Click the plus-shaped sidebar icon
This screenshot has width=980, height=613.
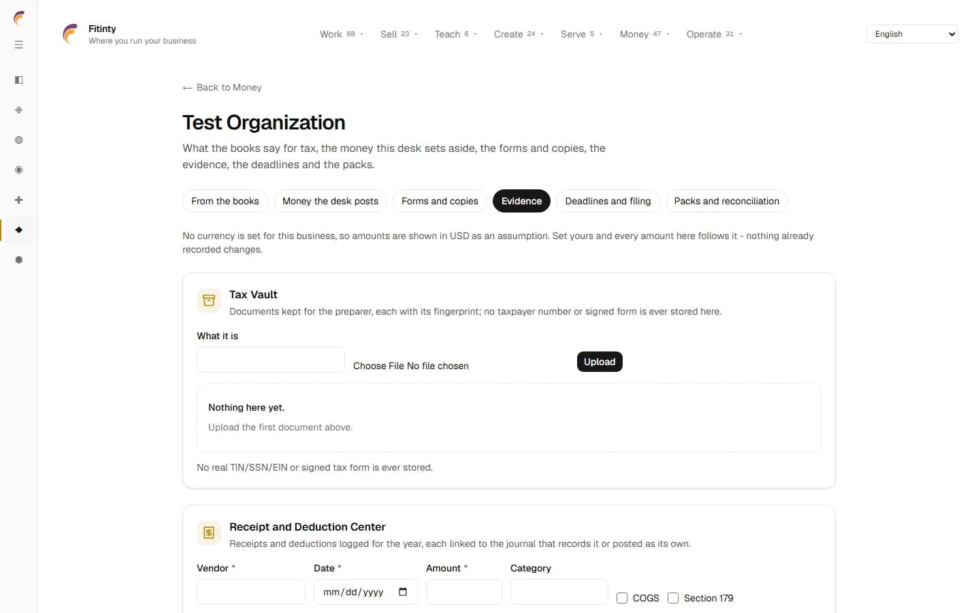[x=19, y=200]
